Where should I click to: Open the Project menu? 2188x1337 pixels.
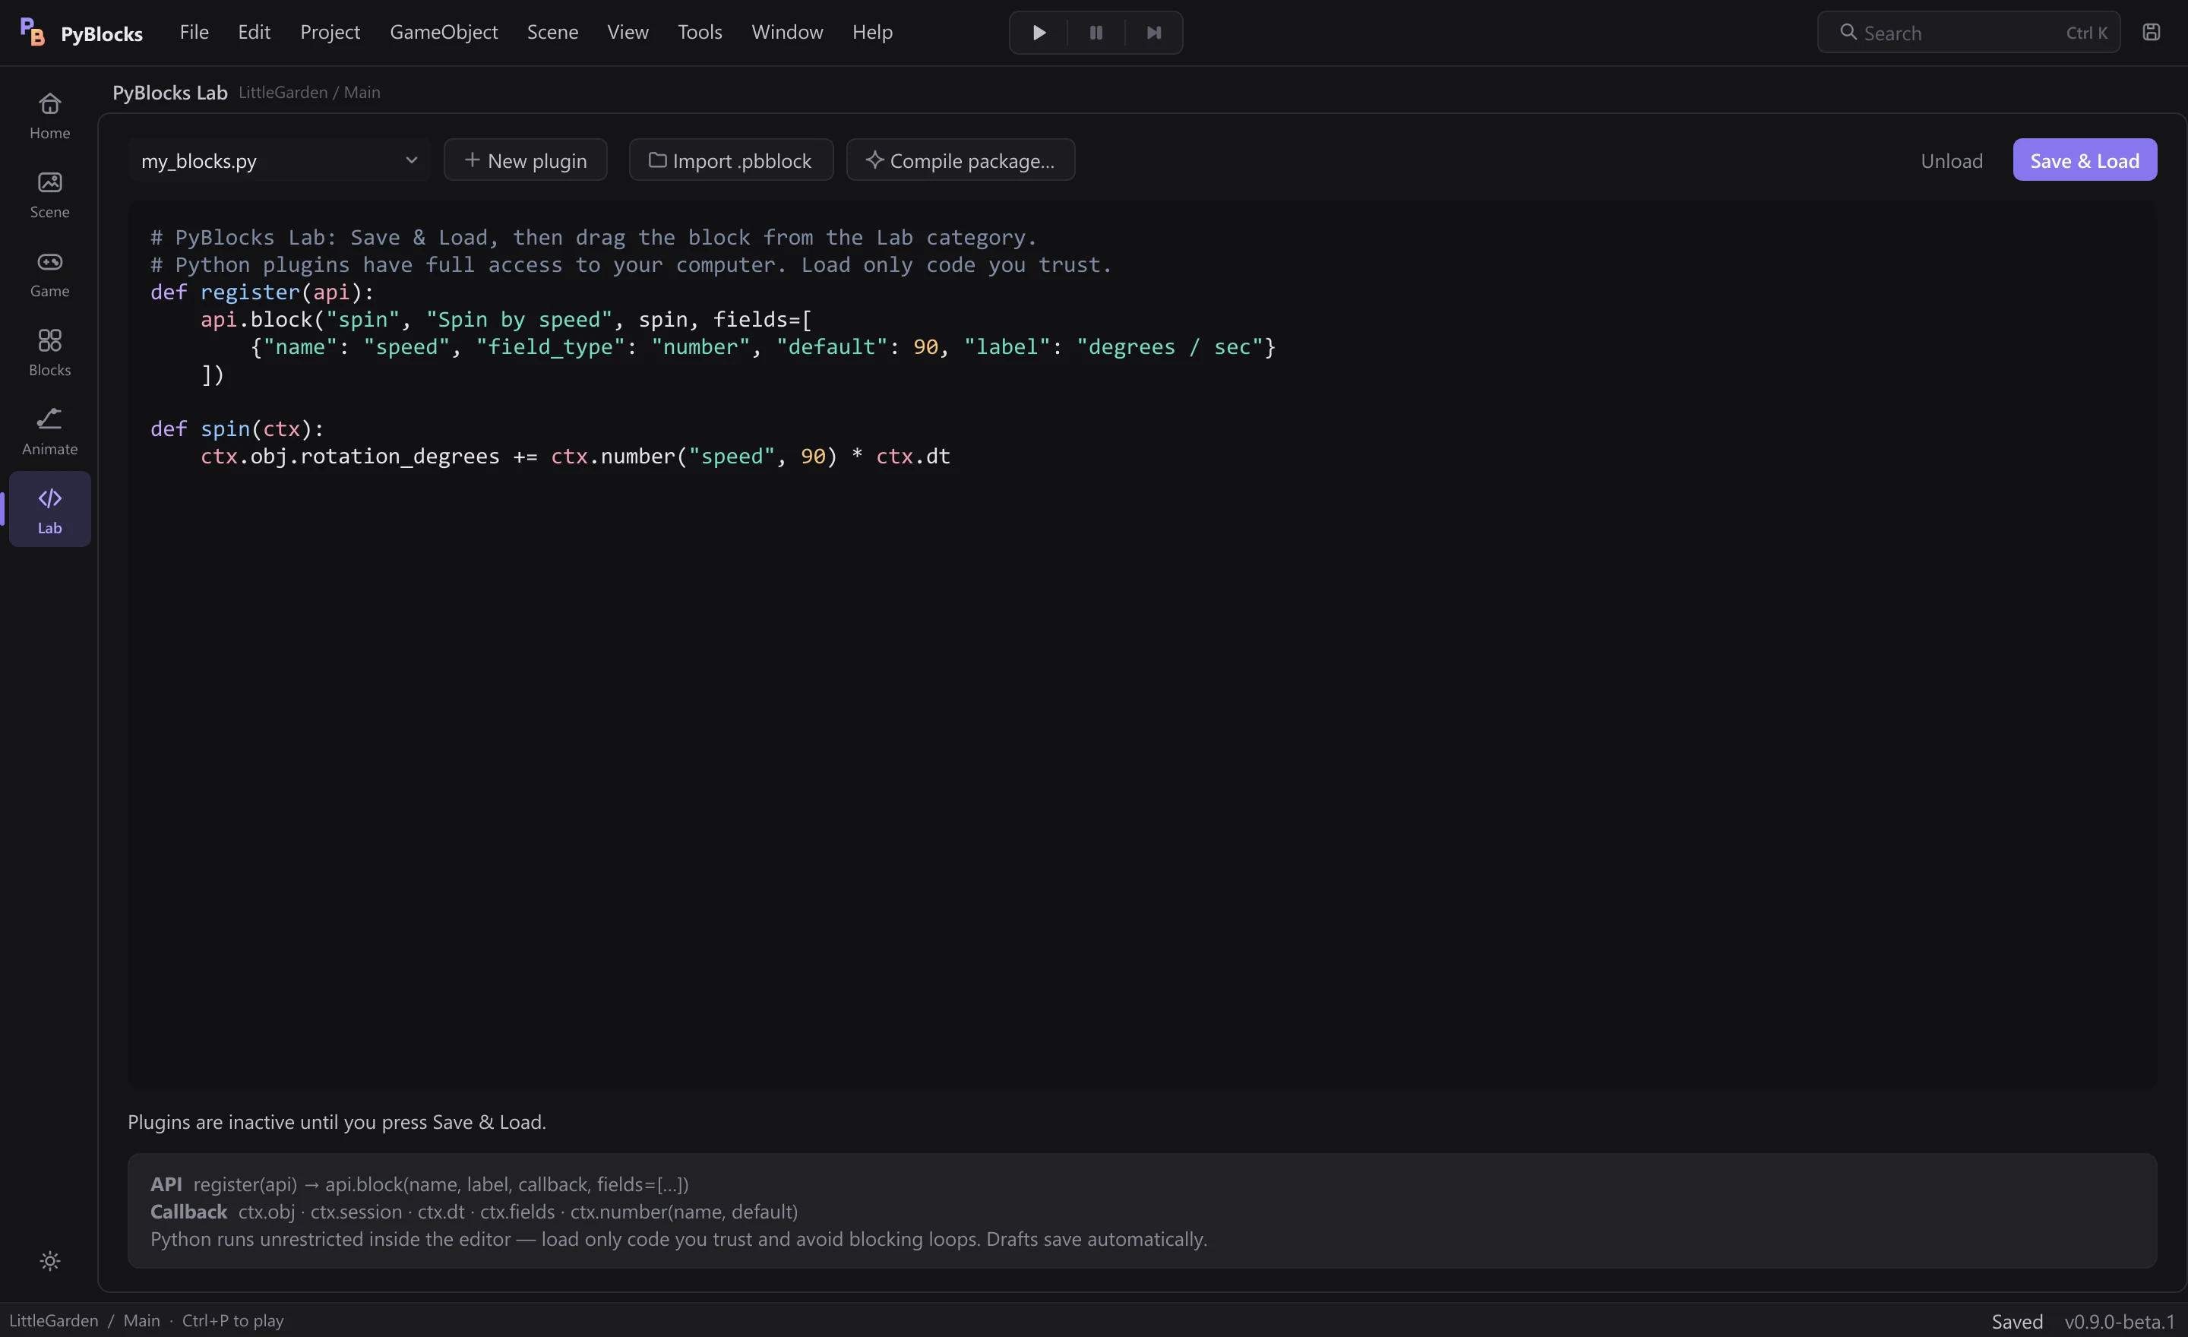pos(330,32)
